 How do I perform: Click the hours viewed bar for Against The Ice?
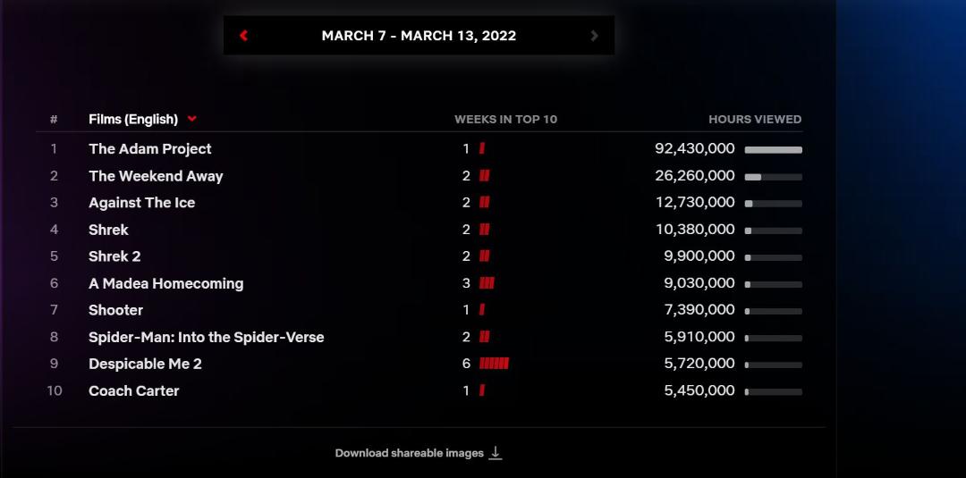tap(773, 204)
